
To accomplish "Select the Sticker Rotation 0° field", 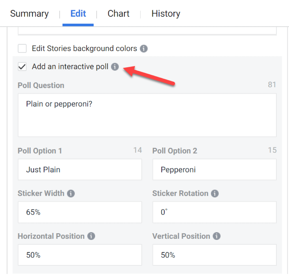I will coord(214,212).
